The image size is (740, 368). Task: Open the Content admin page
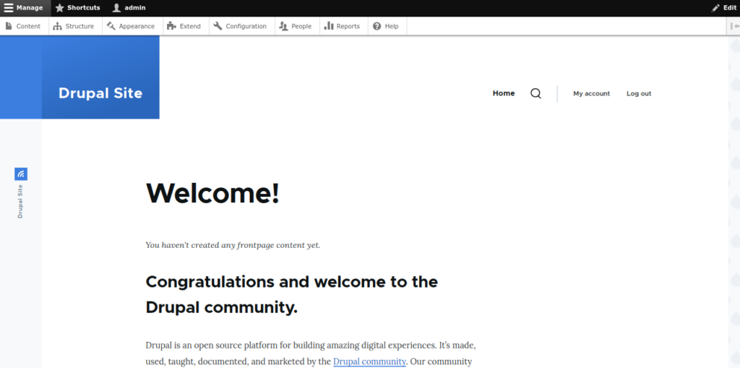pyautogui.click(x=24, y=26)
